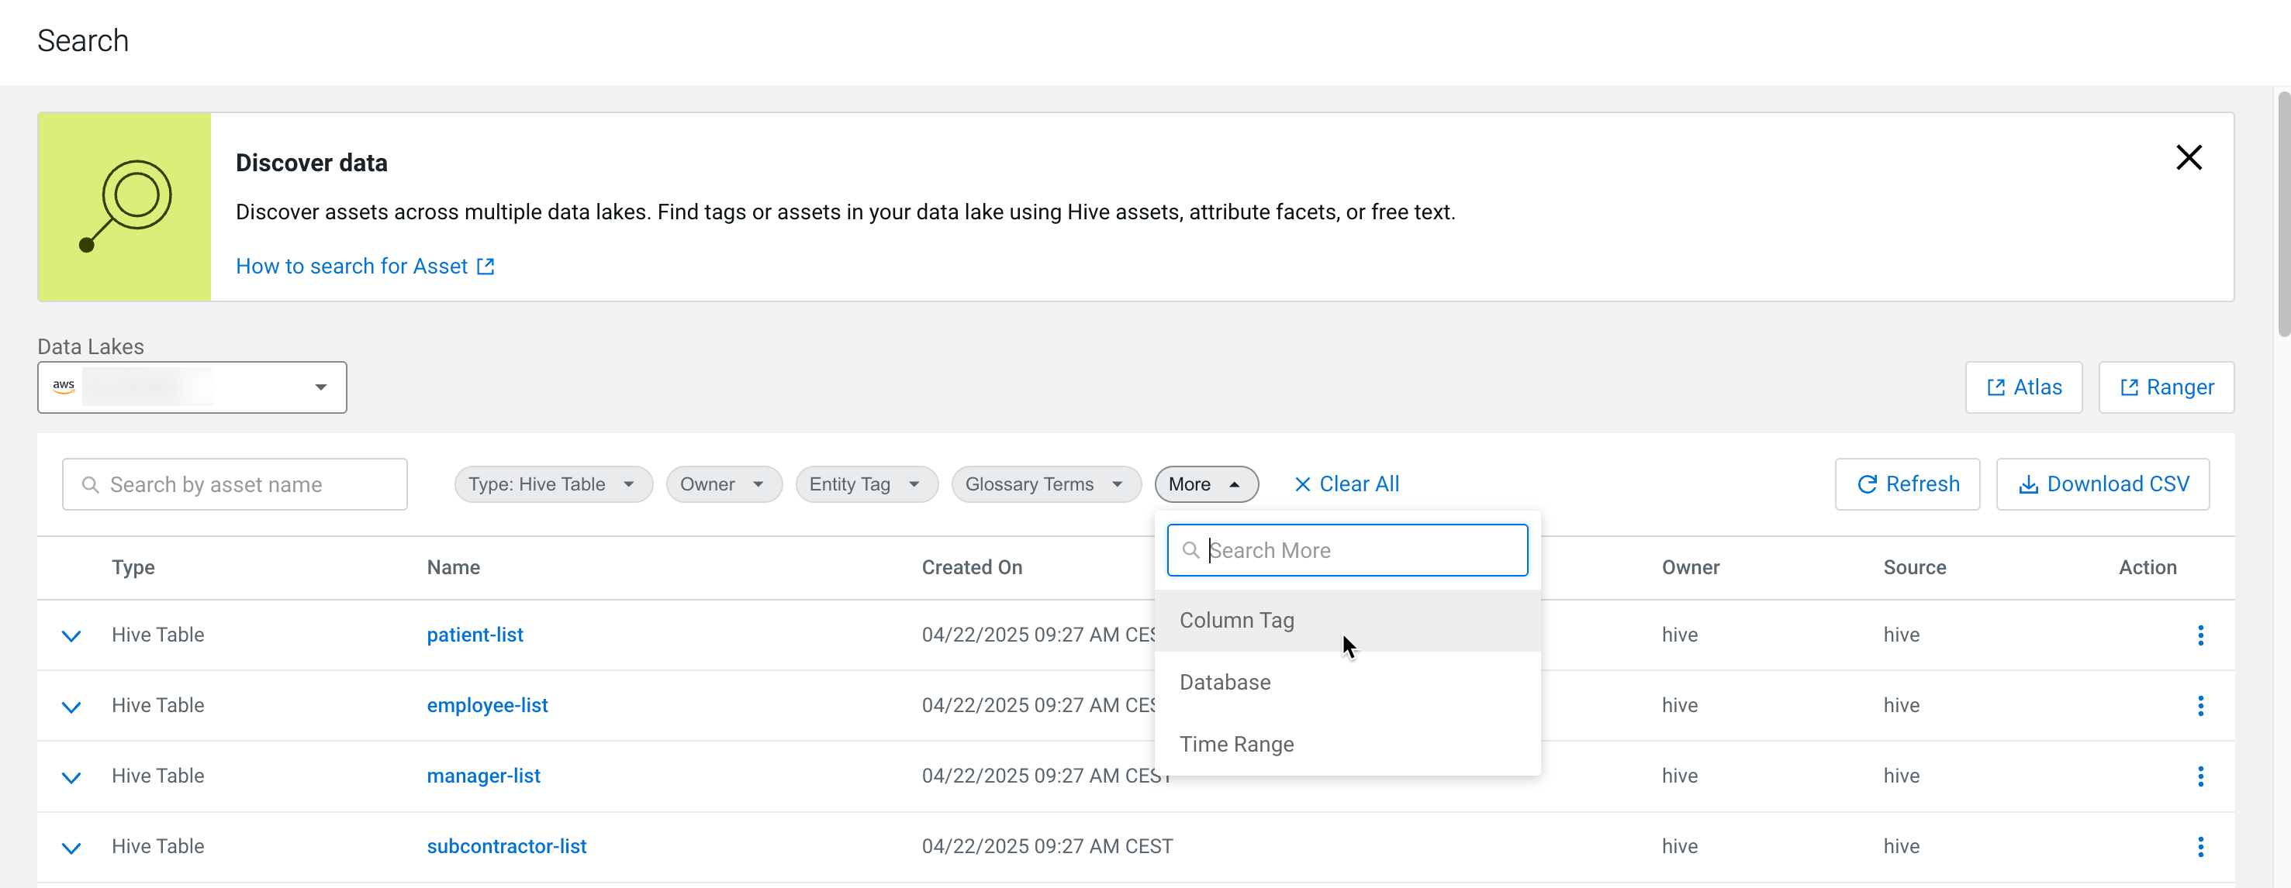Open actions menu for subcontractor-list row
Viewport: 2291px width, 888px height.
[x=2199, y=846]
